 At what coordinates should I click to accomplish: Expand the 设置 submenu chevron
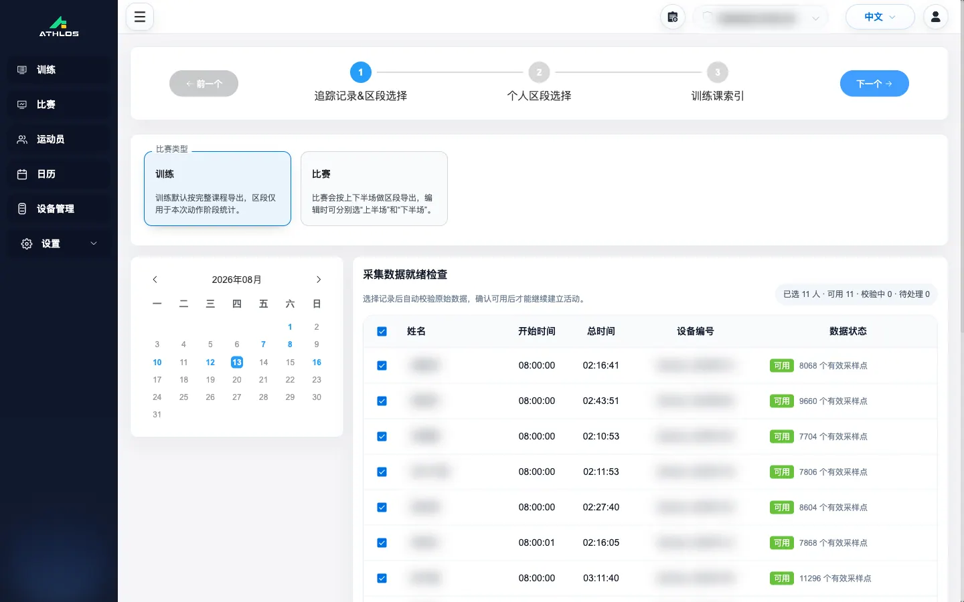(94, 243)
